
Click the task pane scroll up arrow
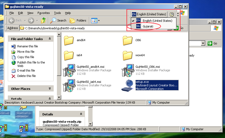click(59, 34)
